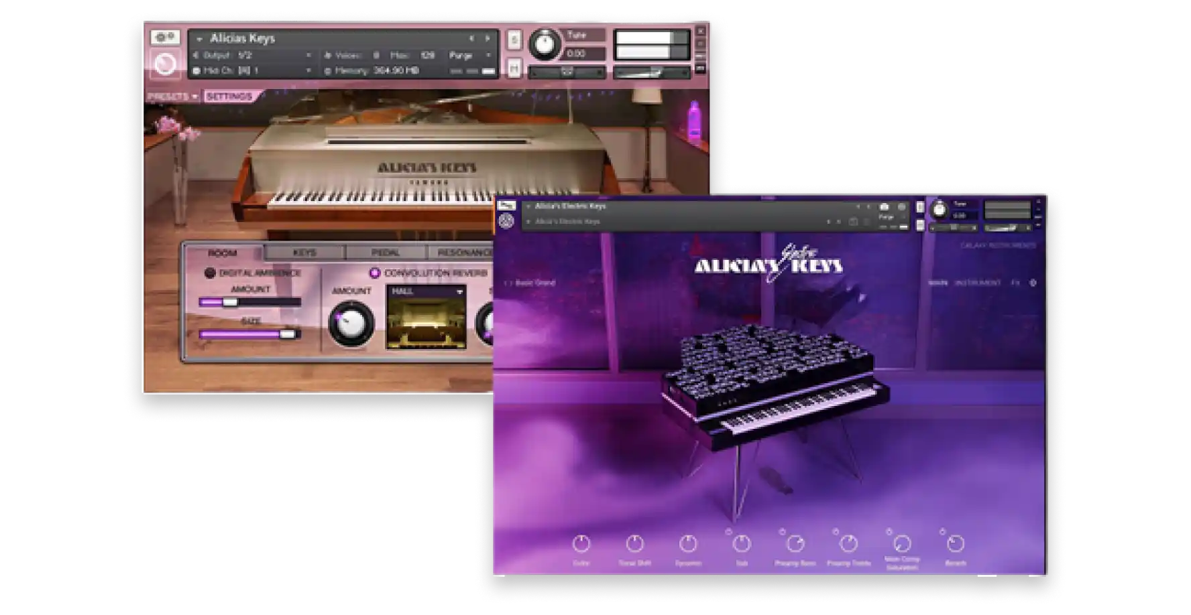Open the gear settings icon in Electric Keys
The height and width of the screenshot is (615, 1191).
coord(1033,283)
